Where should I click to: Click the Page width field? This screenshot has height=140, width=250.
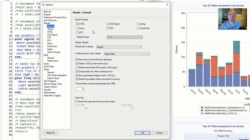pos(81,108)
